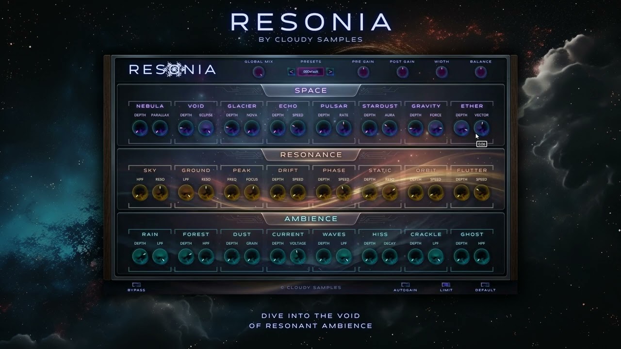Image resolution: width=621 pixels, height=349 pixels.
Task: Click the Drift Depth knob
Action: (278, 192)
